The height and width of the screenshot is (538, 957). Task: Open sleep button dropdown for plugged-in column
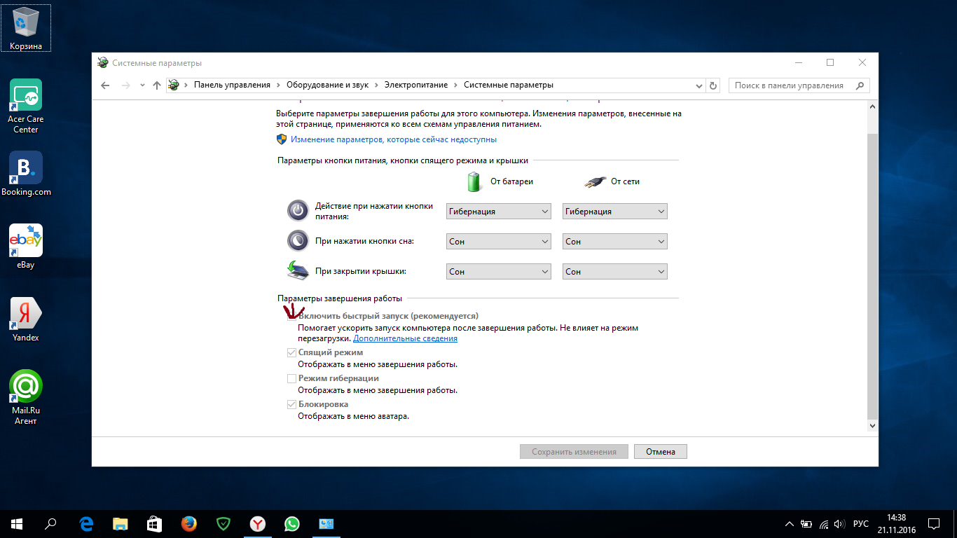(x=615, y=242)
